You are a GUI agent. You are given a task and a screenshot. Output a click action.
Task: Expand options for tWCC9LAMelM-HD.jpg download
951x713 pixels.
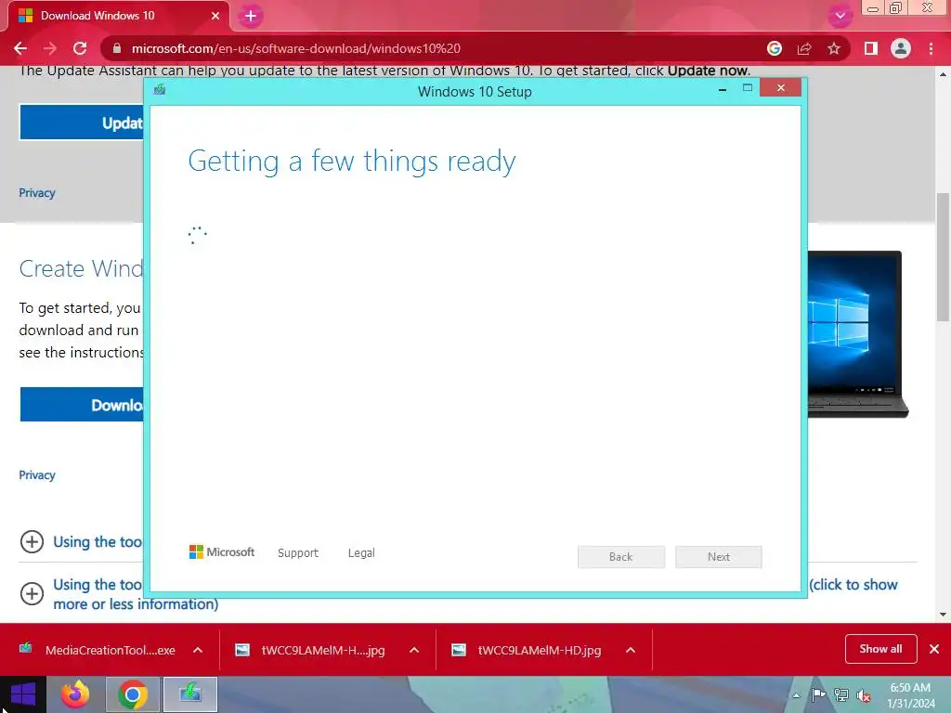click(631, 650)
